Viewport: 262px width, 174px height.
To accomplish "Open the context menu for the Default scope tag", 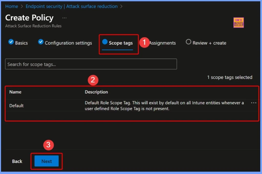I will click(254, 103).
